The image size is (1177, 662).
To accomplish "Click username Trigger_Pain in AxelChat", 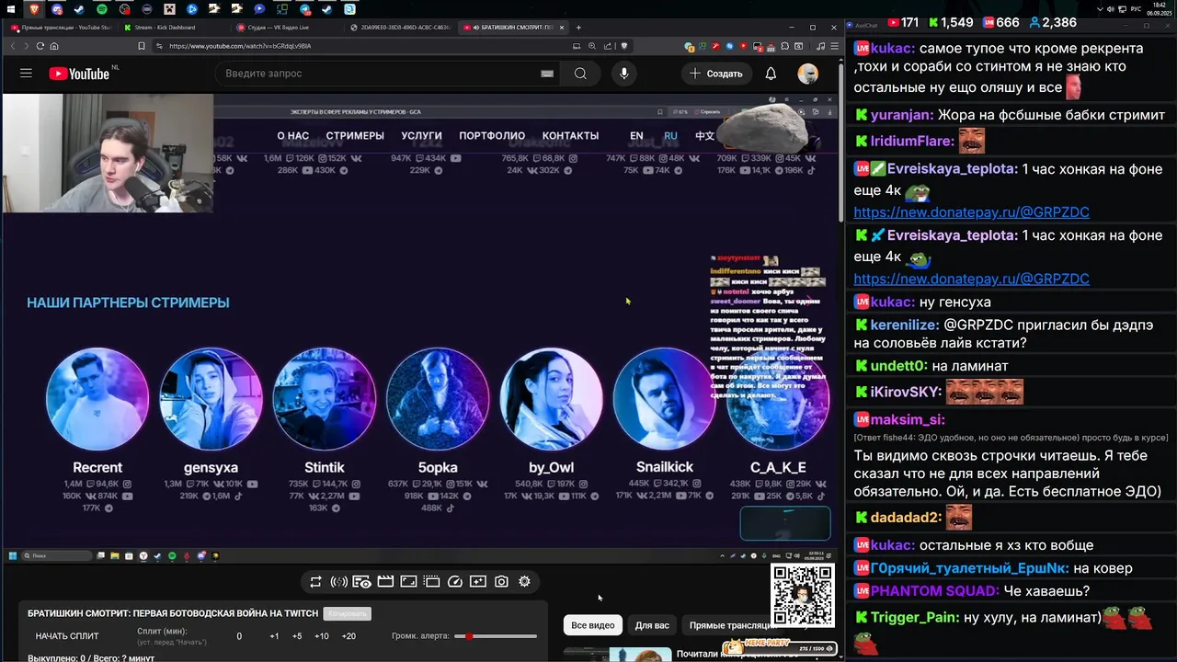I will coord(914,618).
